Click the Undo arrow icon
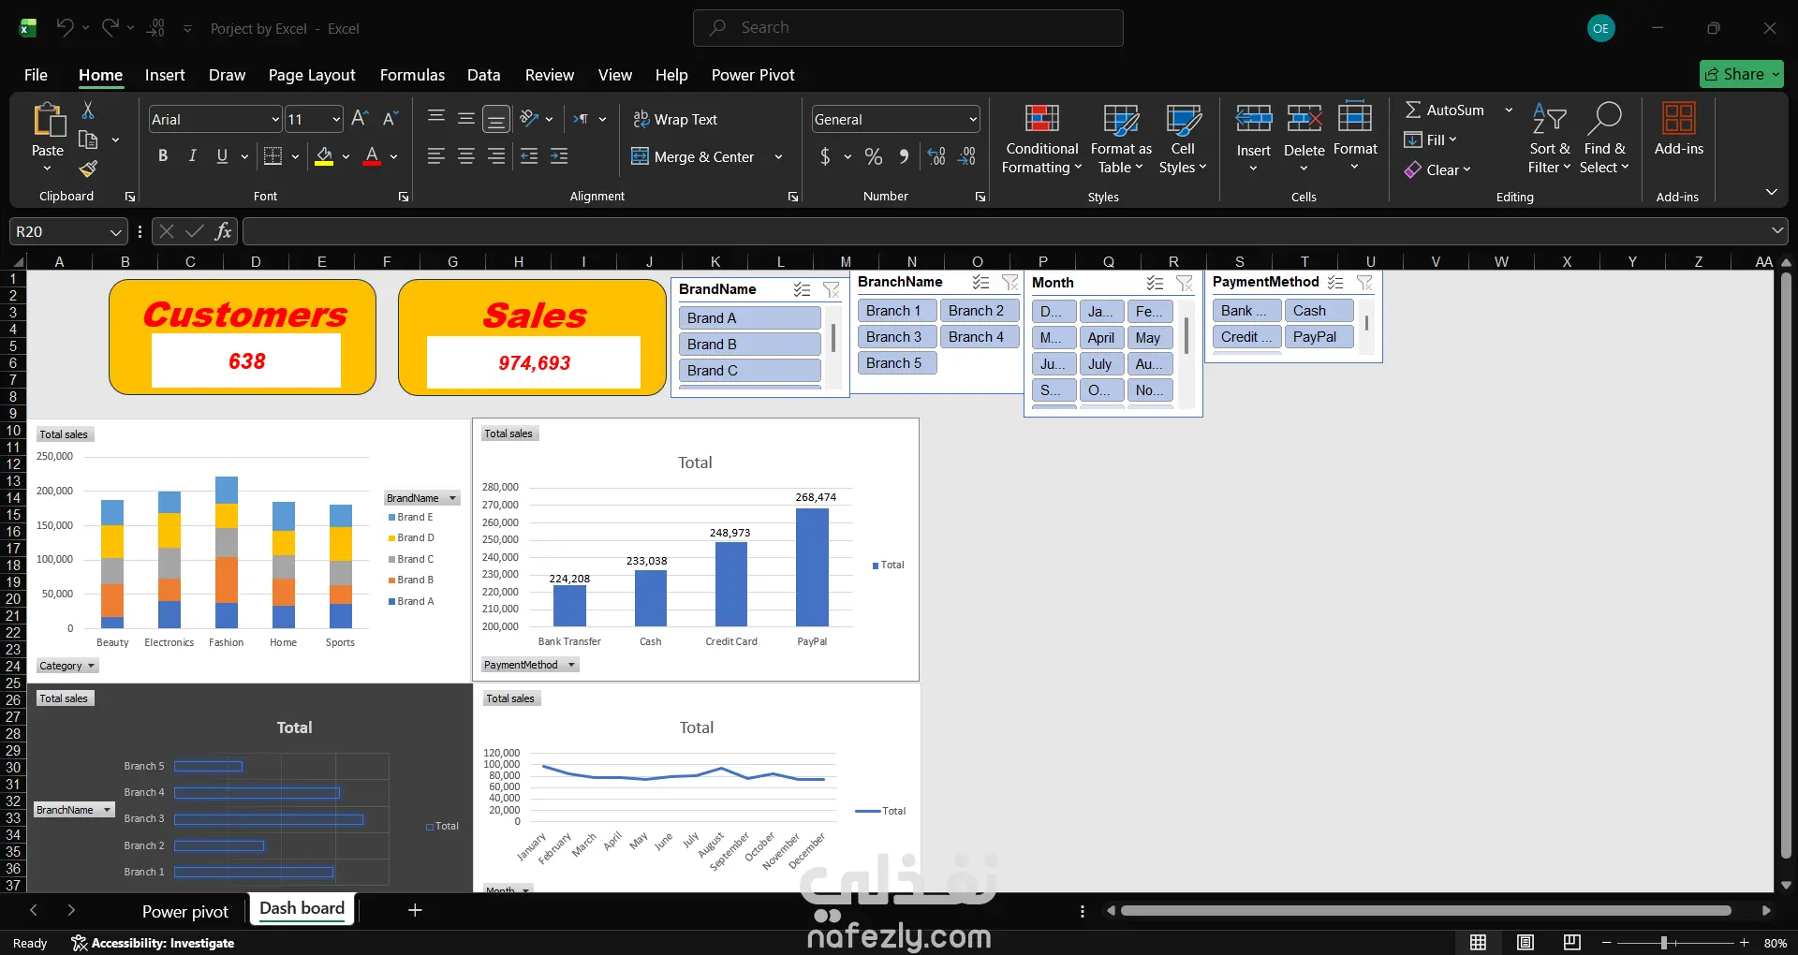Screen dimensions: 1798x955 click(x=65, y=28)
